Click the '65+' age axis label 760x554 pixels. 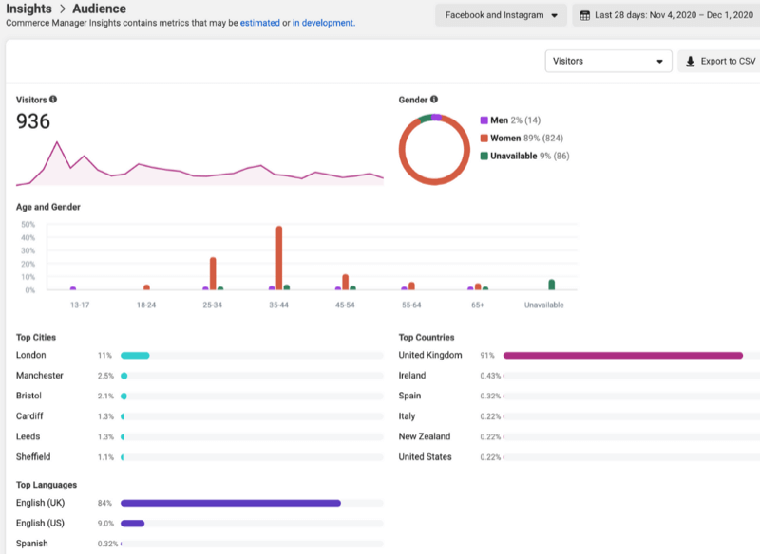click(478, 305)
